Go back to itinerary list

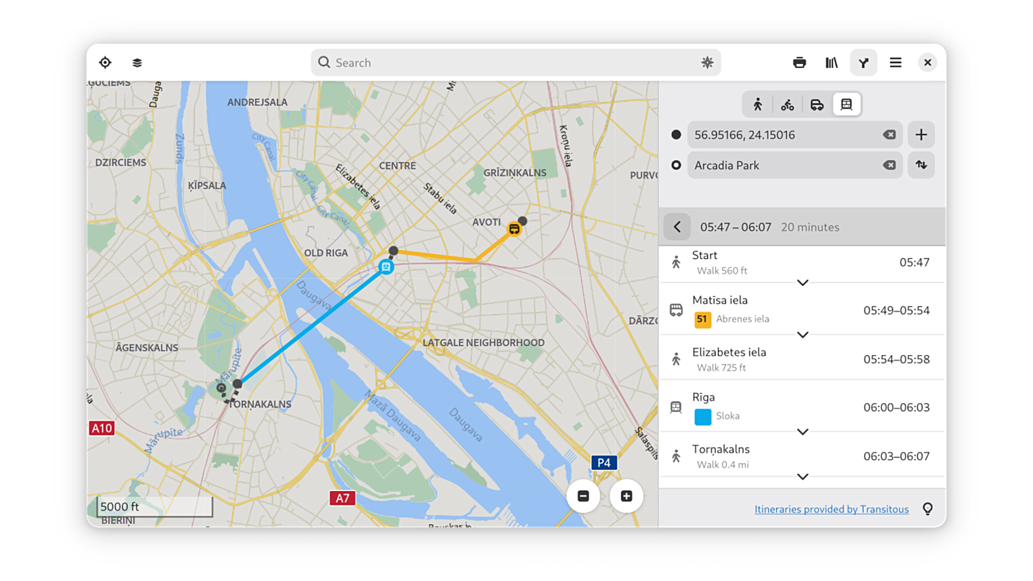pos(677,227)
